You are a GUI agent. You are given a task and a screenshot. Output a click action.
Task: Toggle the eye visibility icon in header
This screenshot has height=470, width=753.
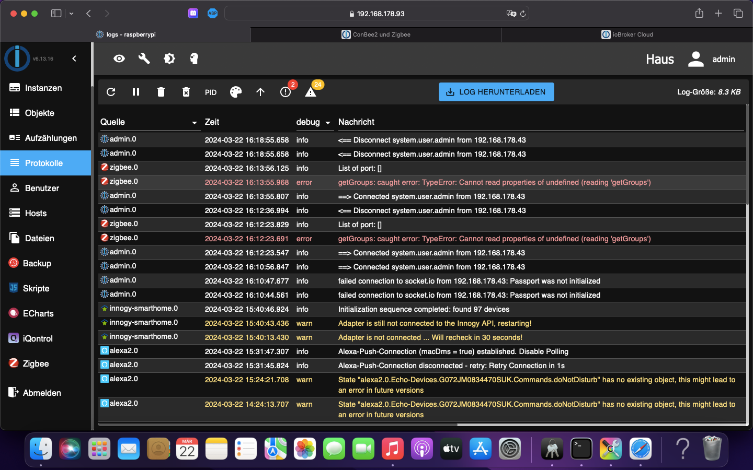[x=119, y=58]
